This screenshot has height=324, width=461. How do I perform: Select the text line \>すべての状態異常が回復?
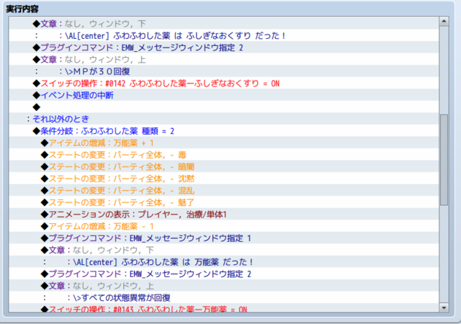click(x=224, y=298)
